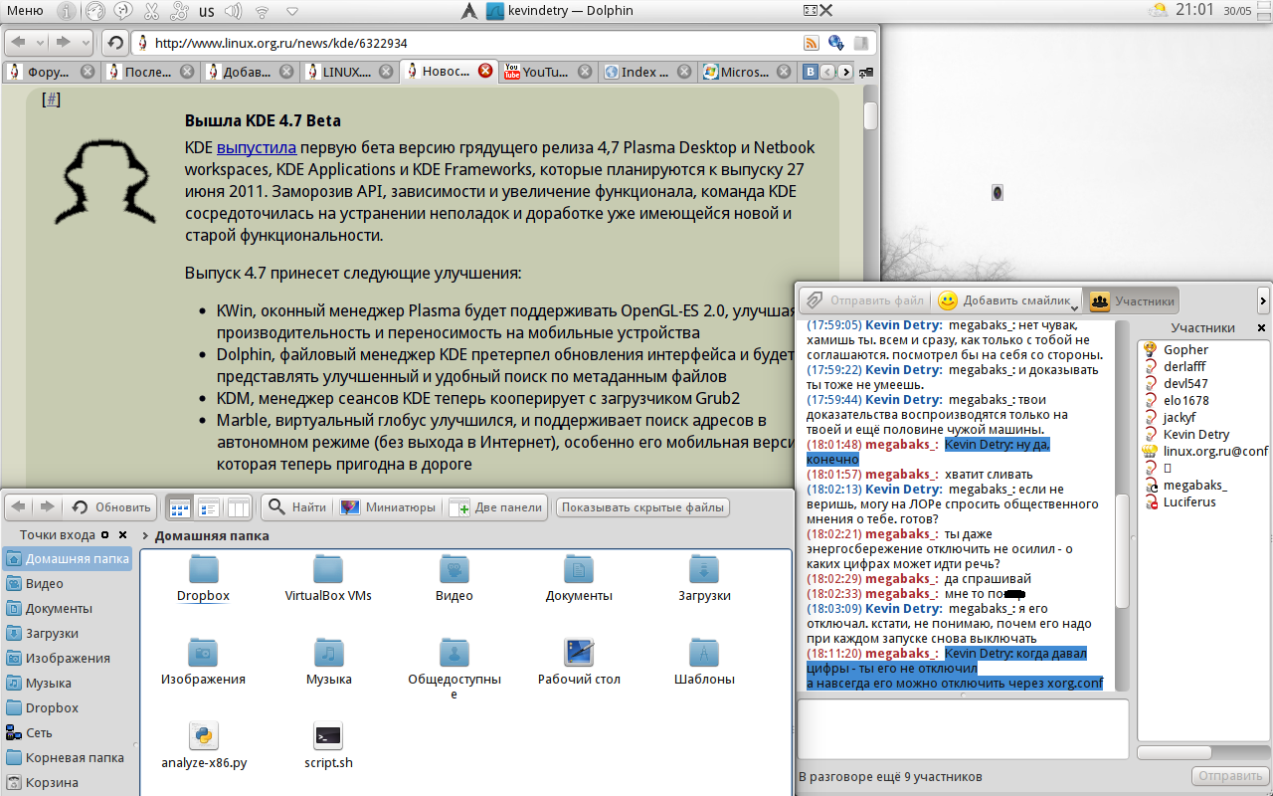Viewport: 1273px width, 796px height.
Task: Click Домашняя папка breadcrumb in Dolphin
Action: coord(211,535)
